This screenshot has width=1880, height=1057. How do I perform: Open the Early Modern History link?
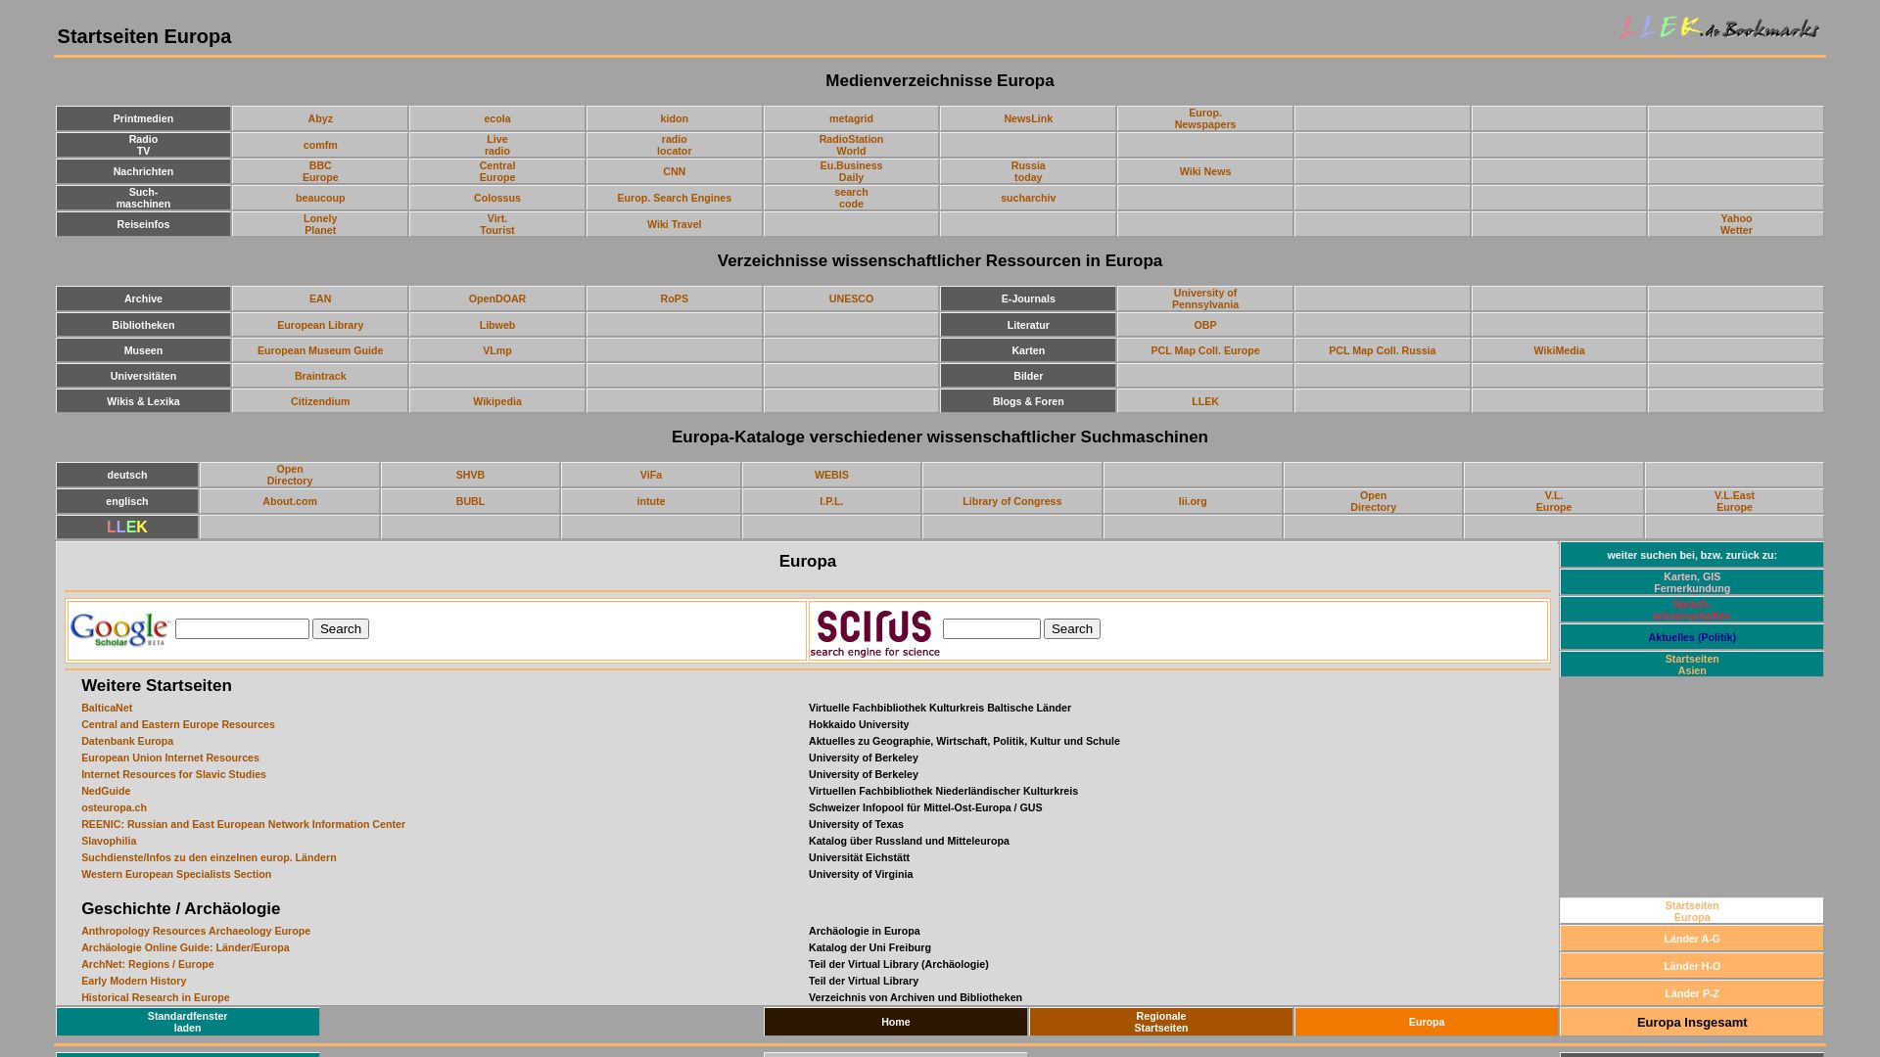tap(133, 981)
